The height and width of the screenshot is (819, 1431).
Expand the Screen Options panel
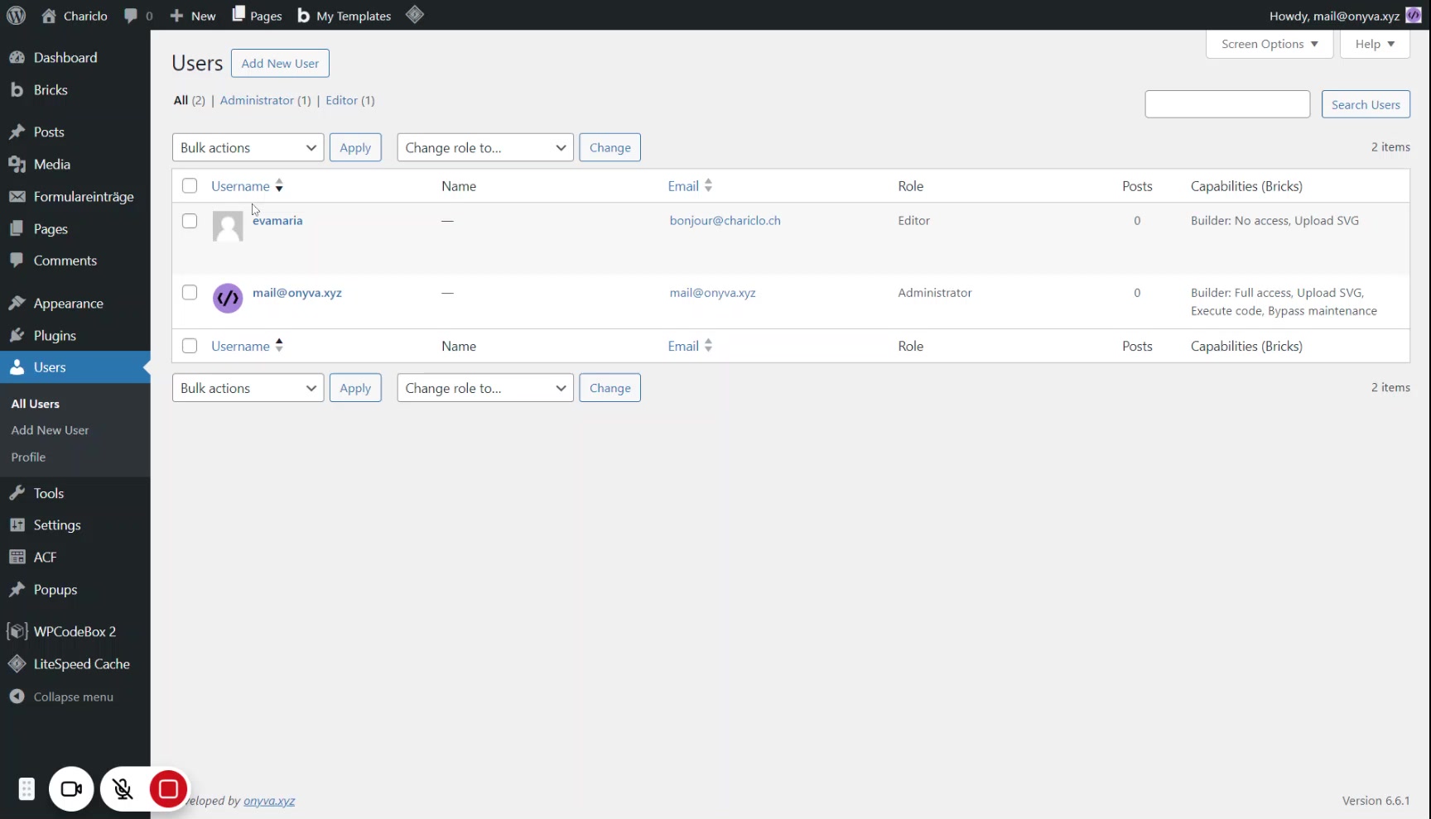(x=1269, y=44)
